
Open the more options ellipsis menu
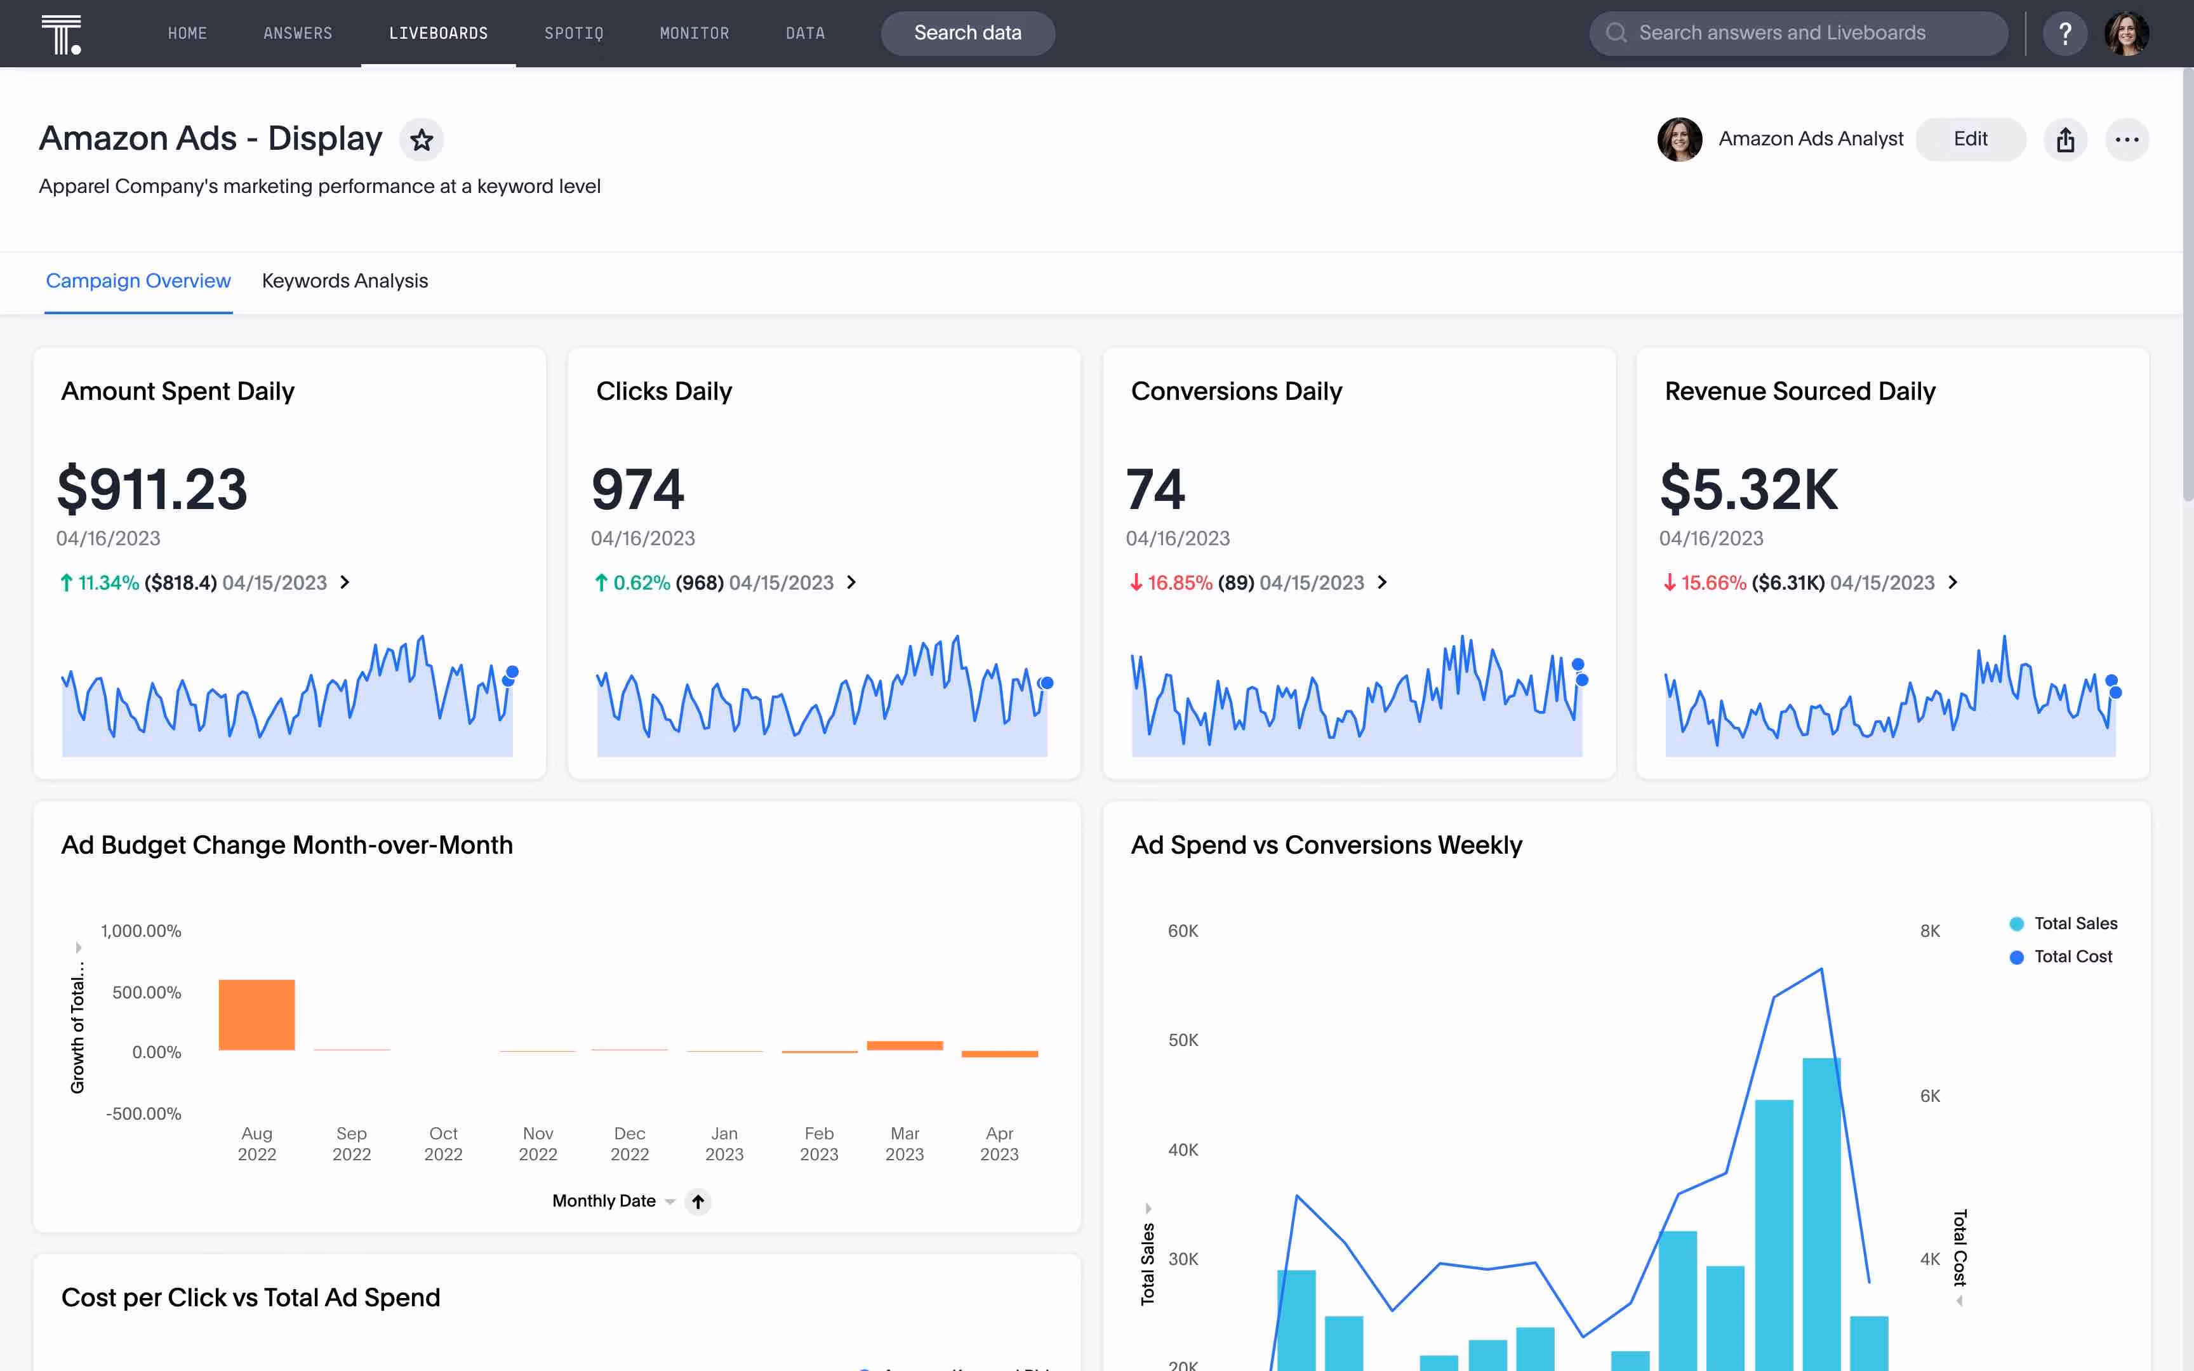coord(2127,140)
